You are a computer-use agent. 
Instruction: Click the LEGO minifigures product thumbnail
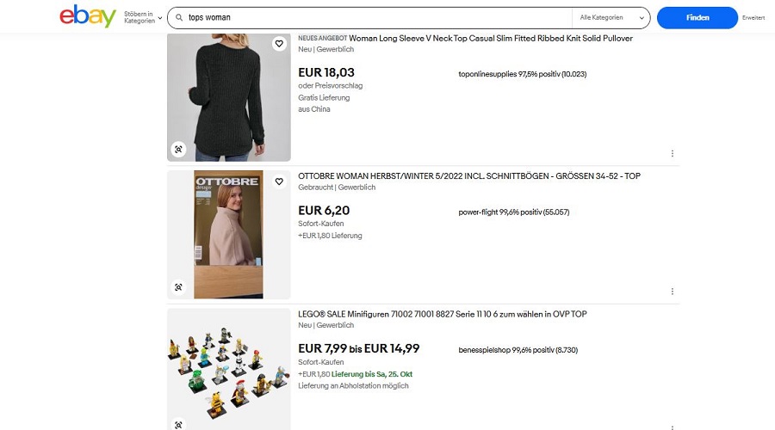[229, 369]
